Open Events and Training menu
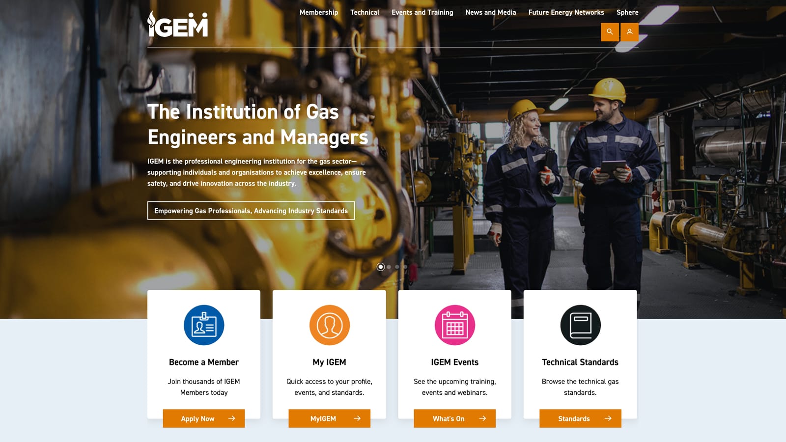 422,12
